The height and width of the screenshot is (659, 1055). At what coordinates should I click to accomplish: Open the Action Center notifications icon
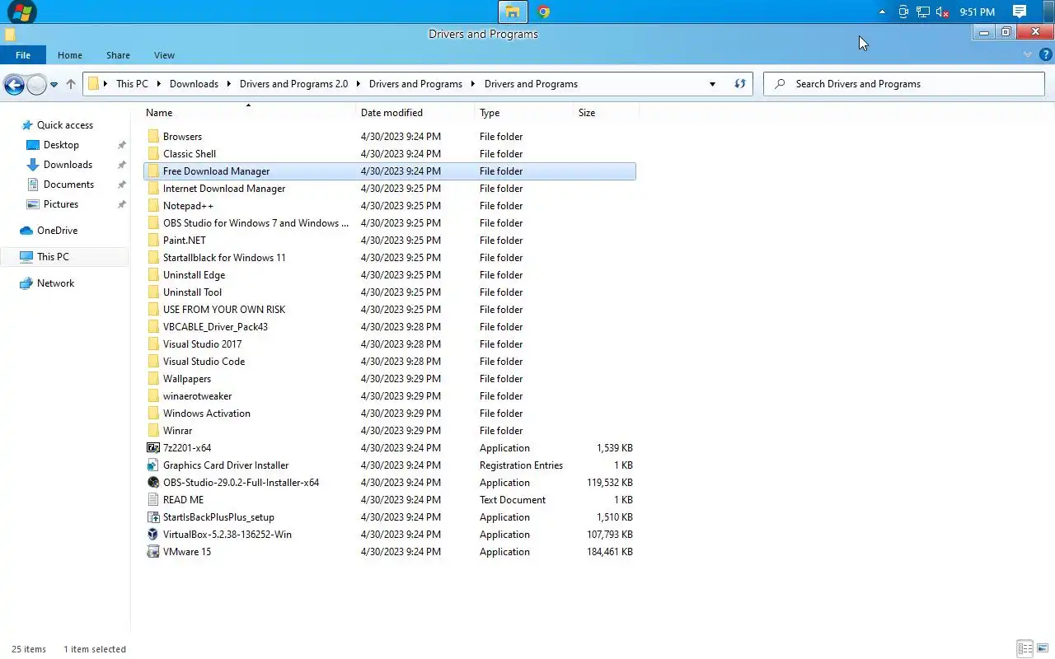pyautogui.click(x=1020, y=12)
